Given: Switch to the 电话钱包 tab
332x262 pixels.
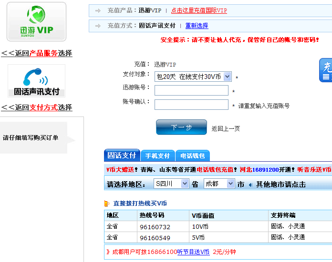Looking at the screenshot, I should tap(192, 156).
